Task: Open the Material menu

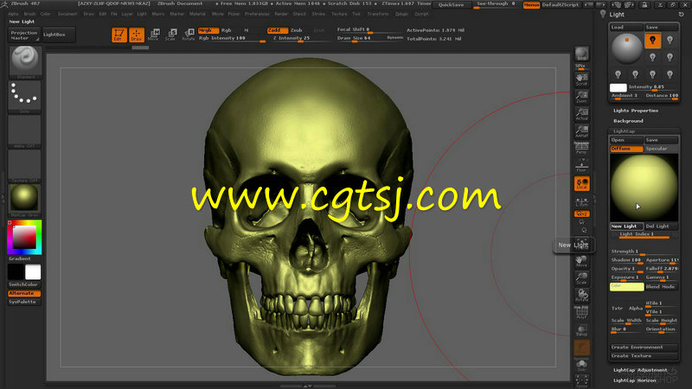Action: coord(197,14)
